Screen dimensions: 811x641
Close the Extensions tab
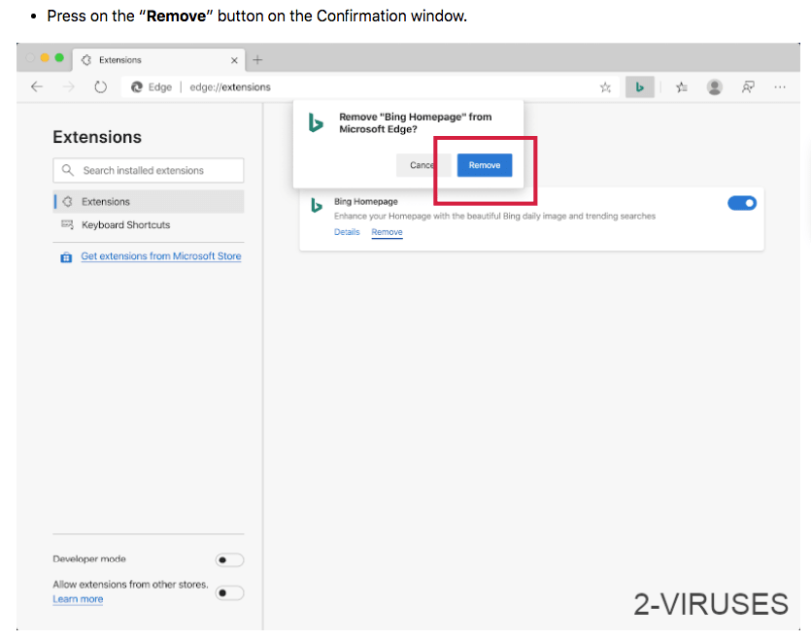tap(234, 60)
